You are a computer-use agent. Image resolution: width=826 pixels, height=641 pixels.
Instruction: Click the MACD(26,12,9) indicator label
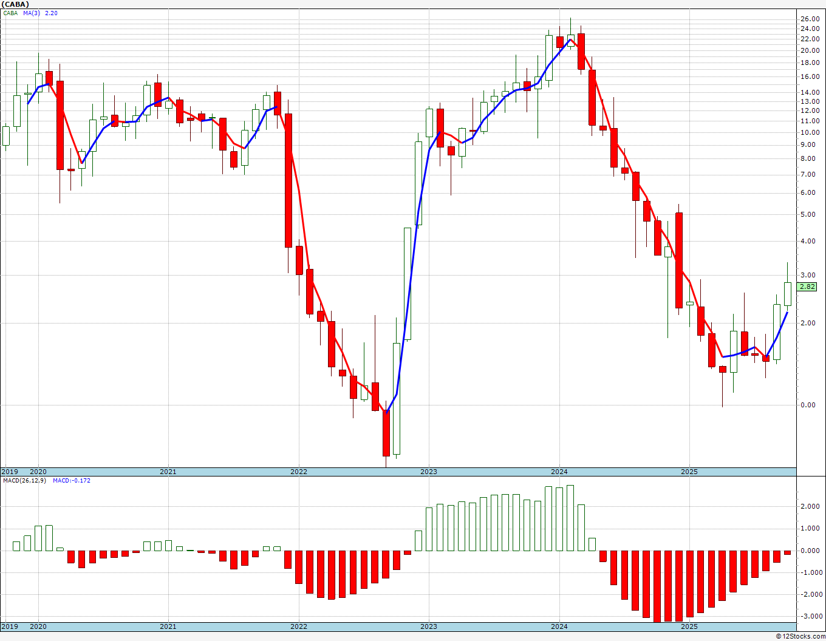25,481
